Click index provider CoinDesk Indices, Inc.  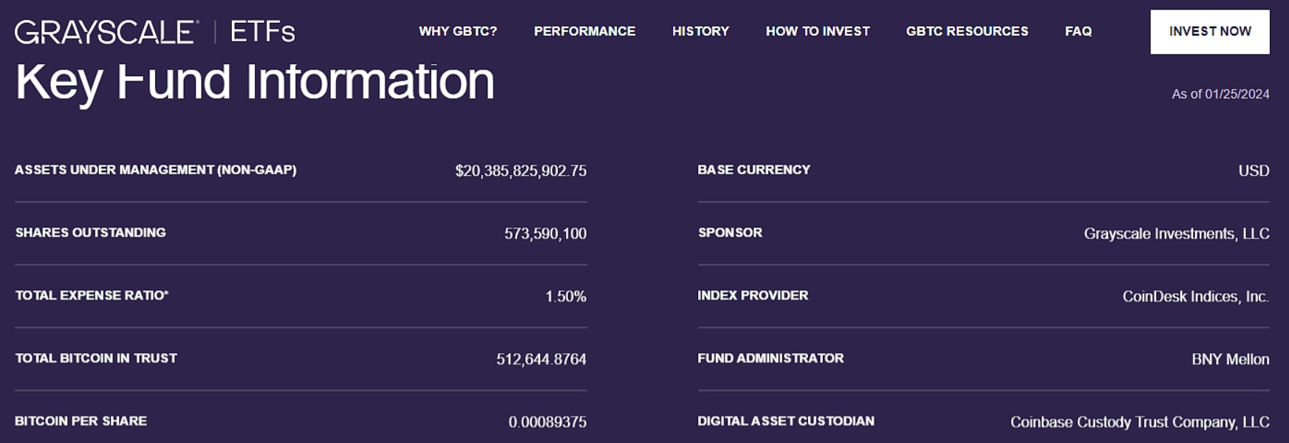coord(1195,296)
